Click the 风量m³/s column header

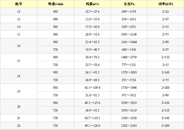pyautogui.click(x=92, y=4)
